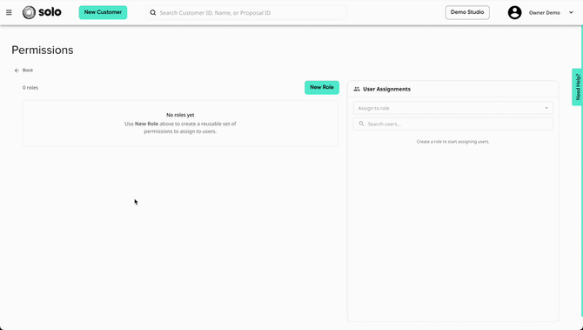Click the User Assignments people icon
The width and height of the screenshot is (583, 330).
(357, 89)
